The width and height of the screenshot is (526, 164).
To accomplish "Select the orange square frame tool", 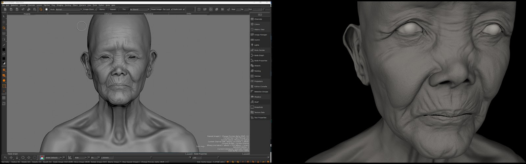I will (x=4, y=86).
